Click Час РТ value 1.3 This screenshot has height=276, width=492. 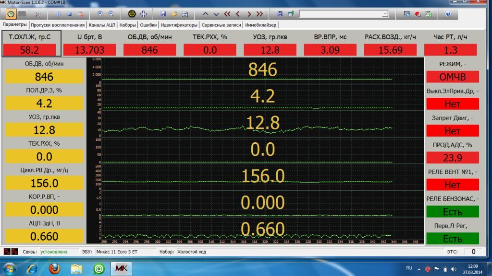tap(451, 50)
